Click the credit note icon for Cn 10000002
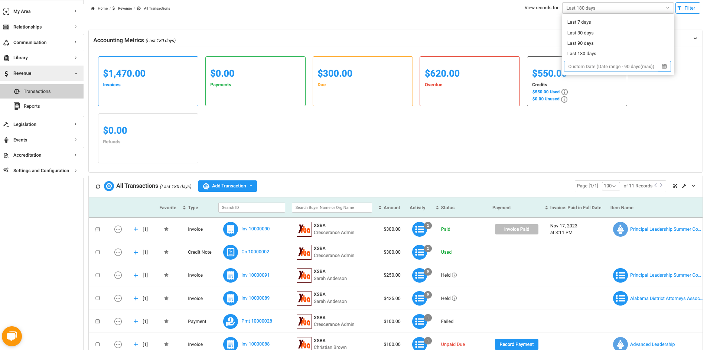Image resolution: width=707 pixels, height=350 pixels. point(231,252)
